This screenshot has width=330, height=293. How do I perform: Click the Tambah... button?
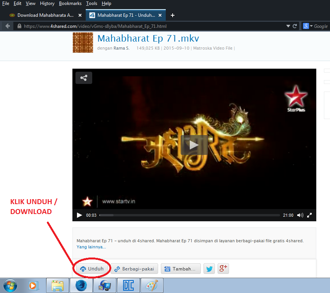coord(181,269)
